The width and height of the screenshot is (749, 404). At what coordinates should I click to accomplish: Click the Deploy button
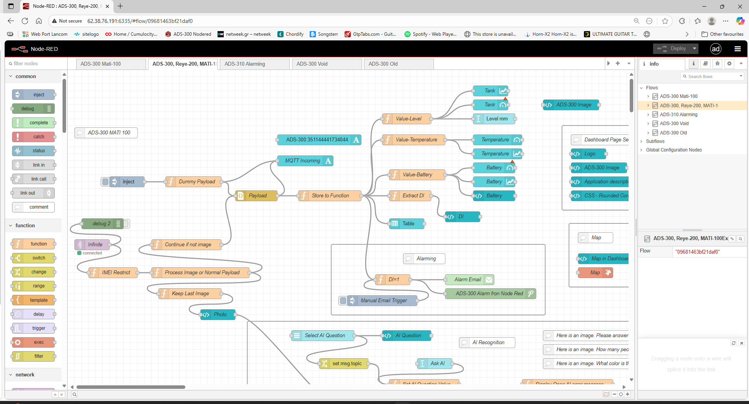click(x=671, y=49)
